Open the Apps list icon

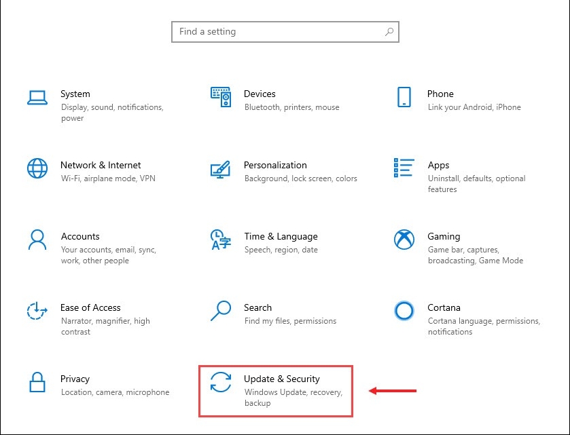404,168
